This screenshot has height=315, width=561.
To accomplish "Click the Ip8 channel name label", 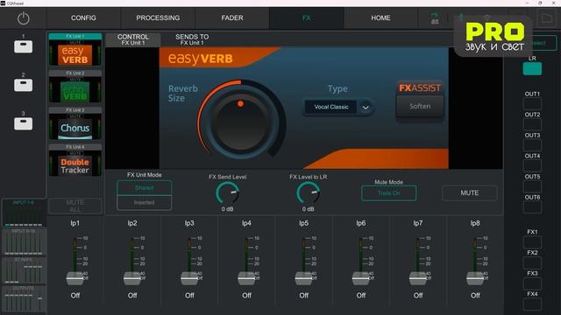I will point(475,223).
